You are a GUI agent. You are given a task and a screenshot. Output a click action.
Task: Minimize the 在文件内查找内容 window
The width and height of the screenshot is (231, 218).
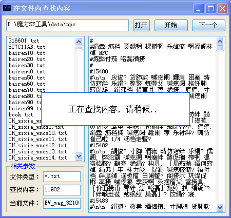click(x=199, y=8)
